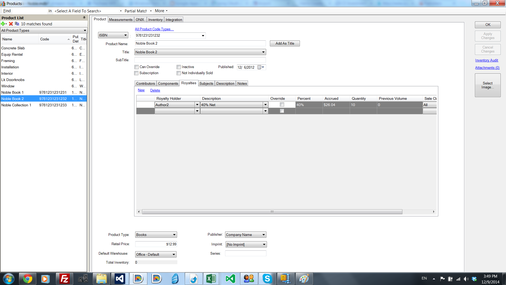Viewport: 506px width, 285px height.
Task: Click the Retail Price input field
Action: coord(156,244)
